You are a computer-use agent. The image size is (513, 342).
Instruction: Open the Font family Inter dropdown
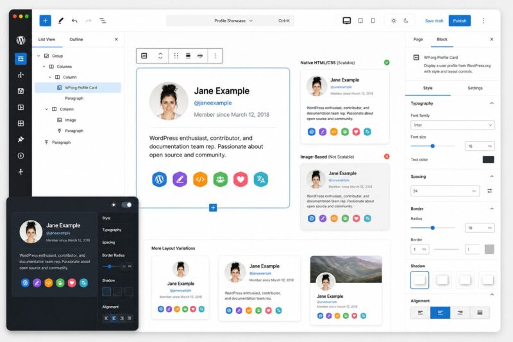pyautogui.click(x=453, y=125)
